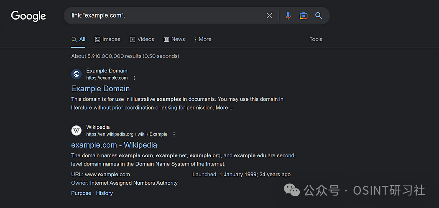Click the en.wikipedia.org breadcrumb URL
439x208 pixels.
click(127, 134)
